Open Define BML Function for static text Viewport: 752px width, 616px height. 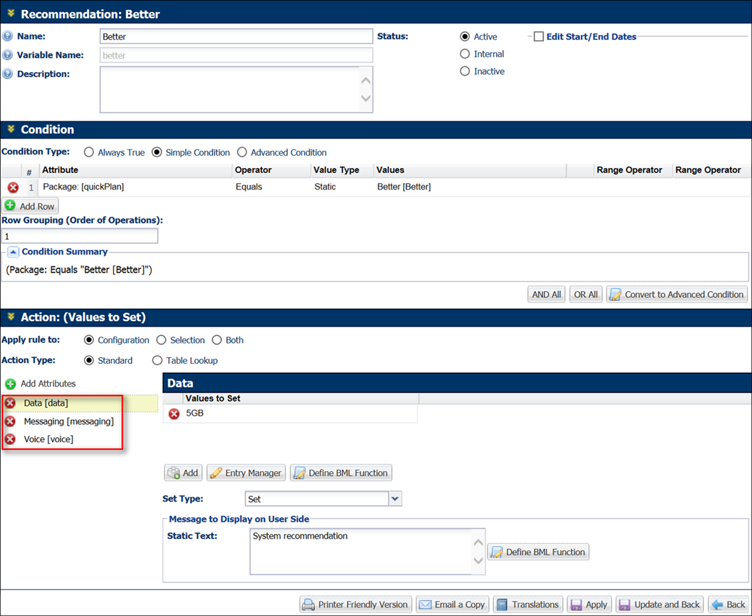coord(538,552)
